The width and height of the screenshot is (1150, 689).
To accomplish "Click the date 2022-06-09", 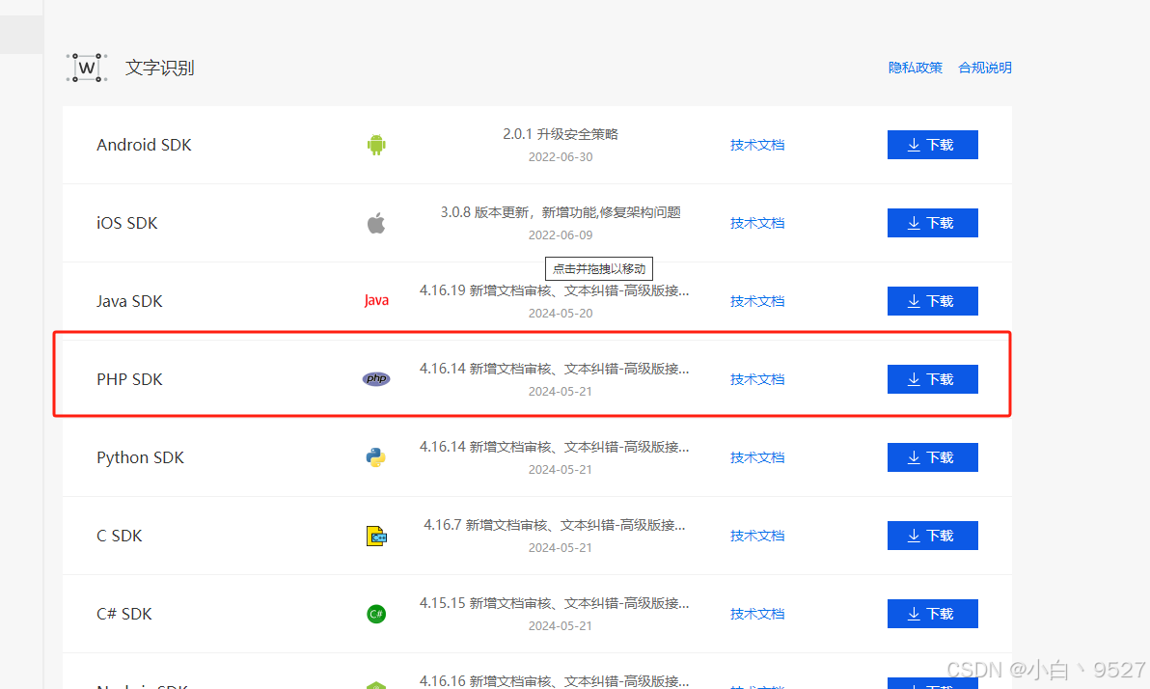I will point(561,234).
